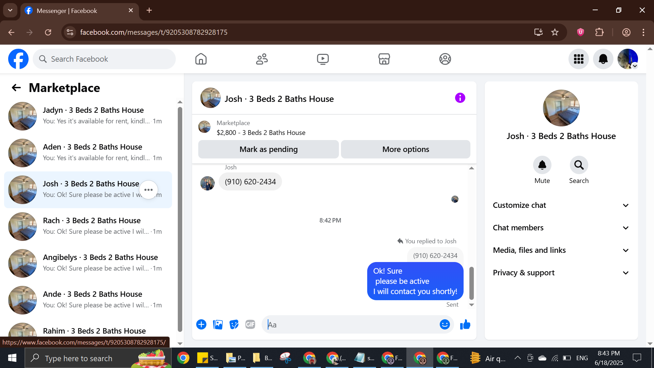Click More options button
The height and width of the screenshot is (368, 654).
[x=405, y=149]
